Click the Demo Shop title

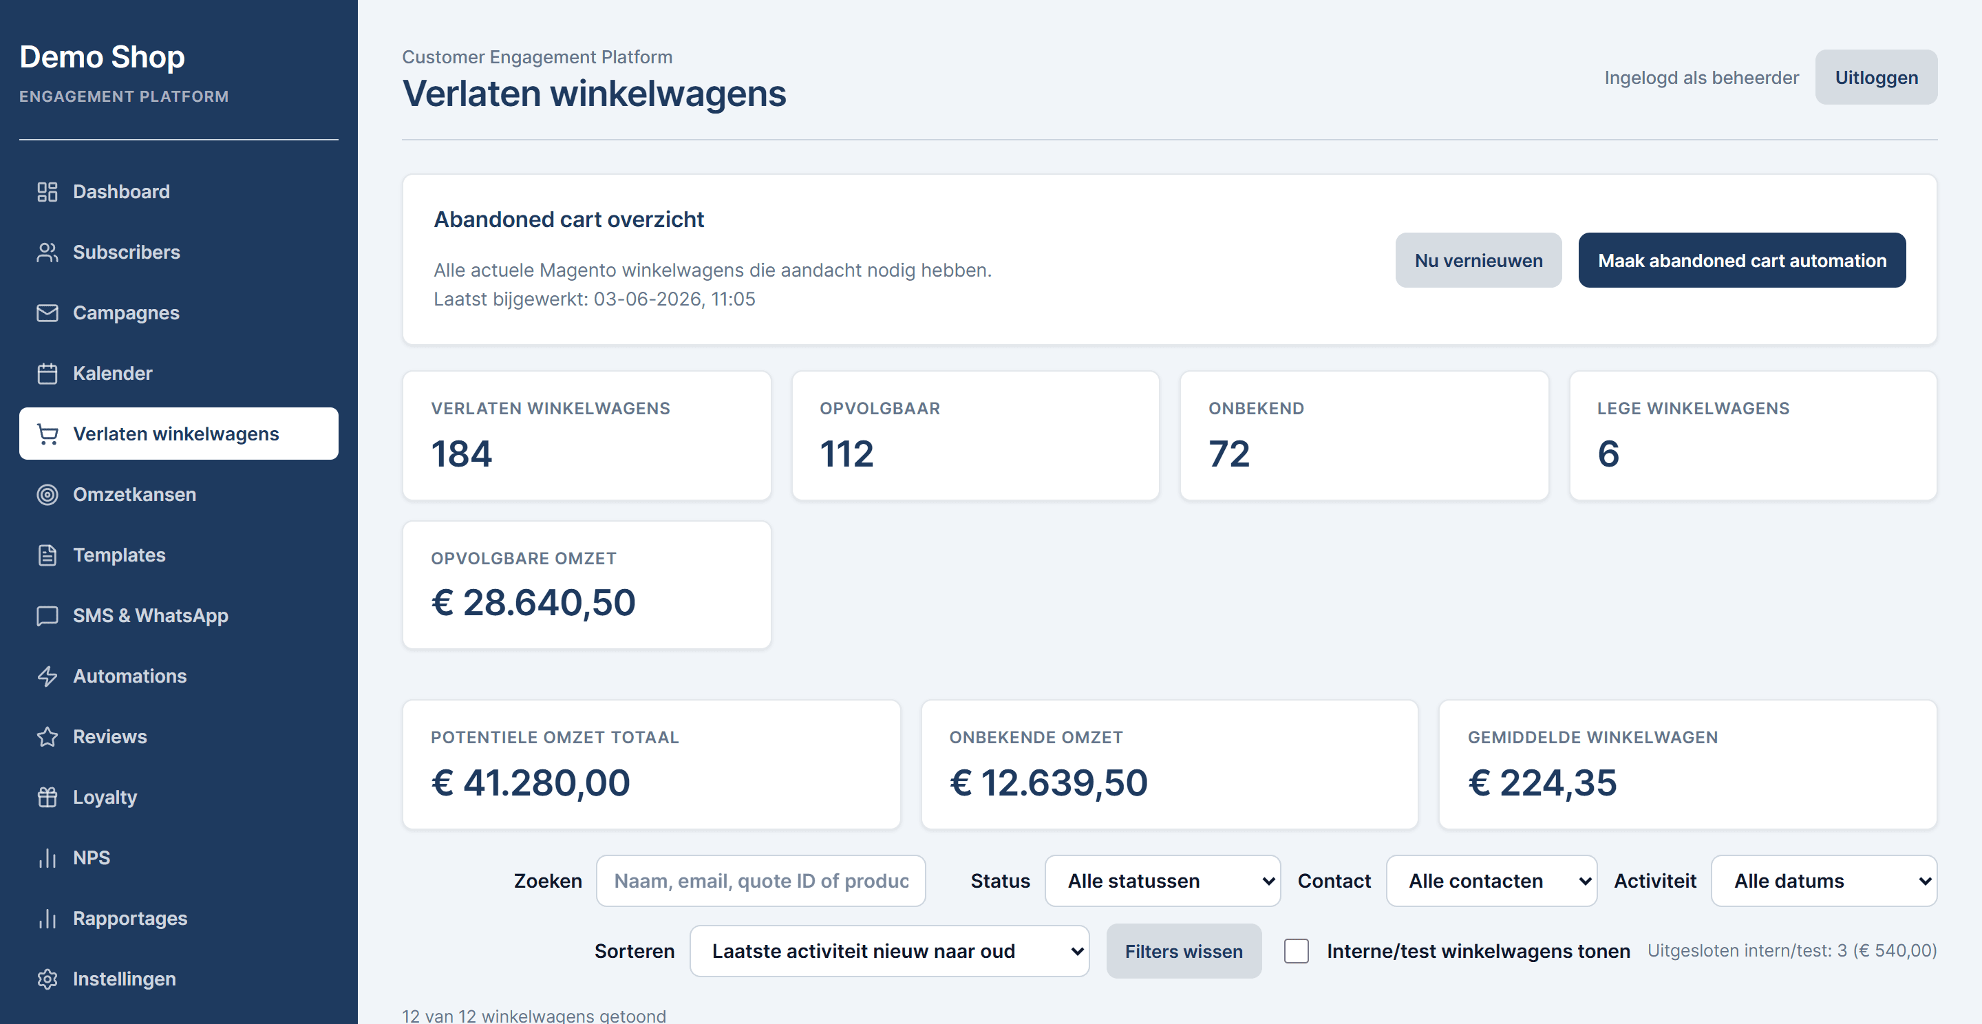(103, 57)
